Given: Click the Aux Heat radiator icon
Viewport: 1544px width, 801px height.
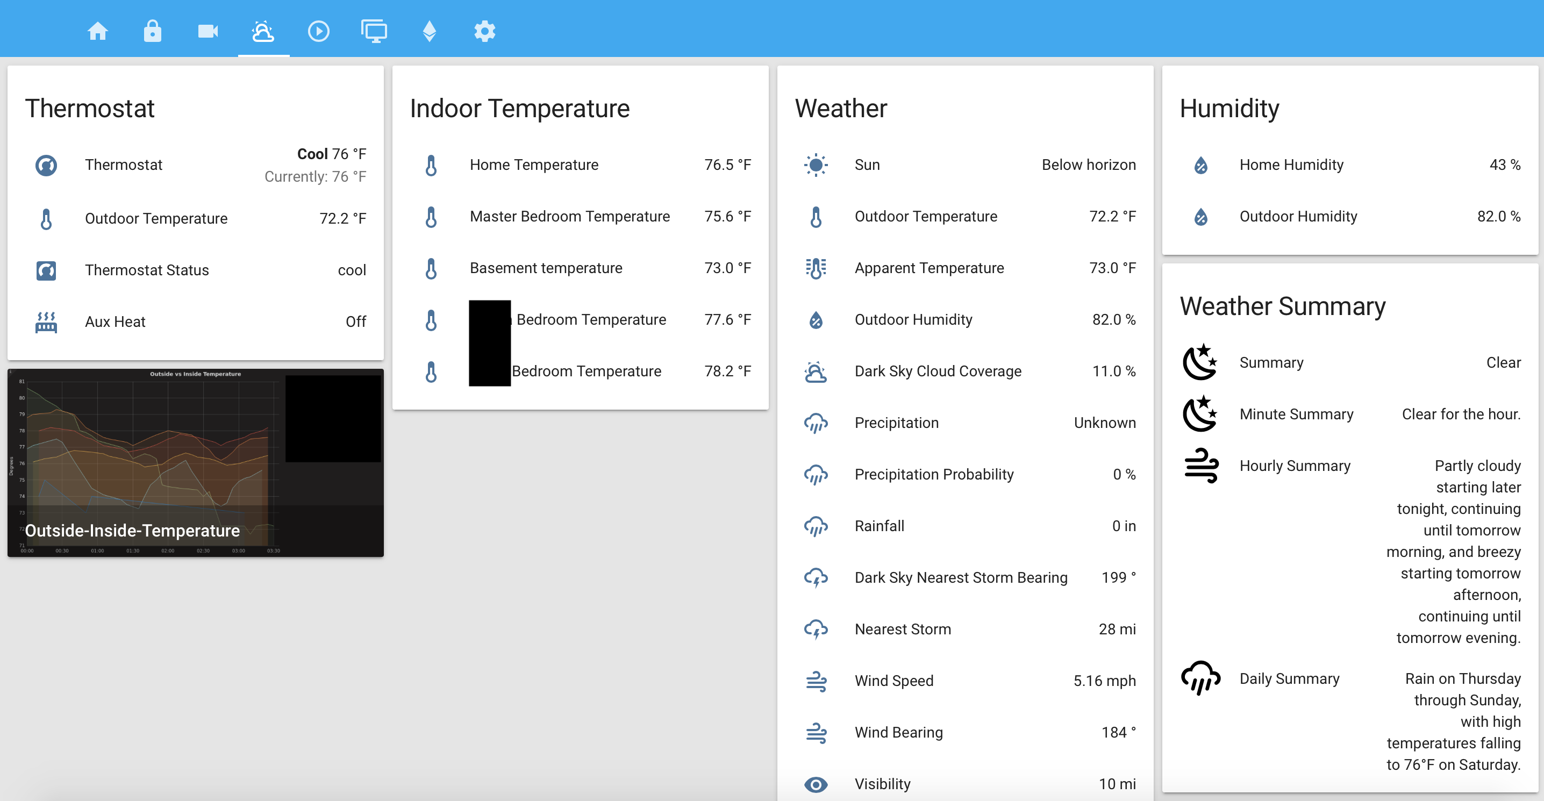Looking at the screenshot, I should pos(46,322).
